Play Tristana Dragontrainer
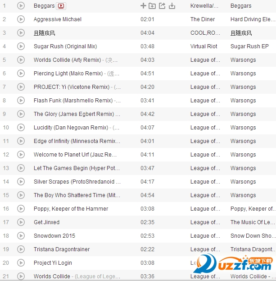 pos(21,249)
